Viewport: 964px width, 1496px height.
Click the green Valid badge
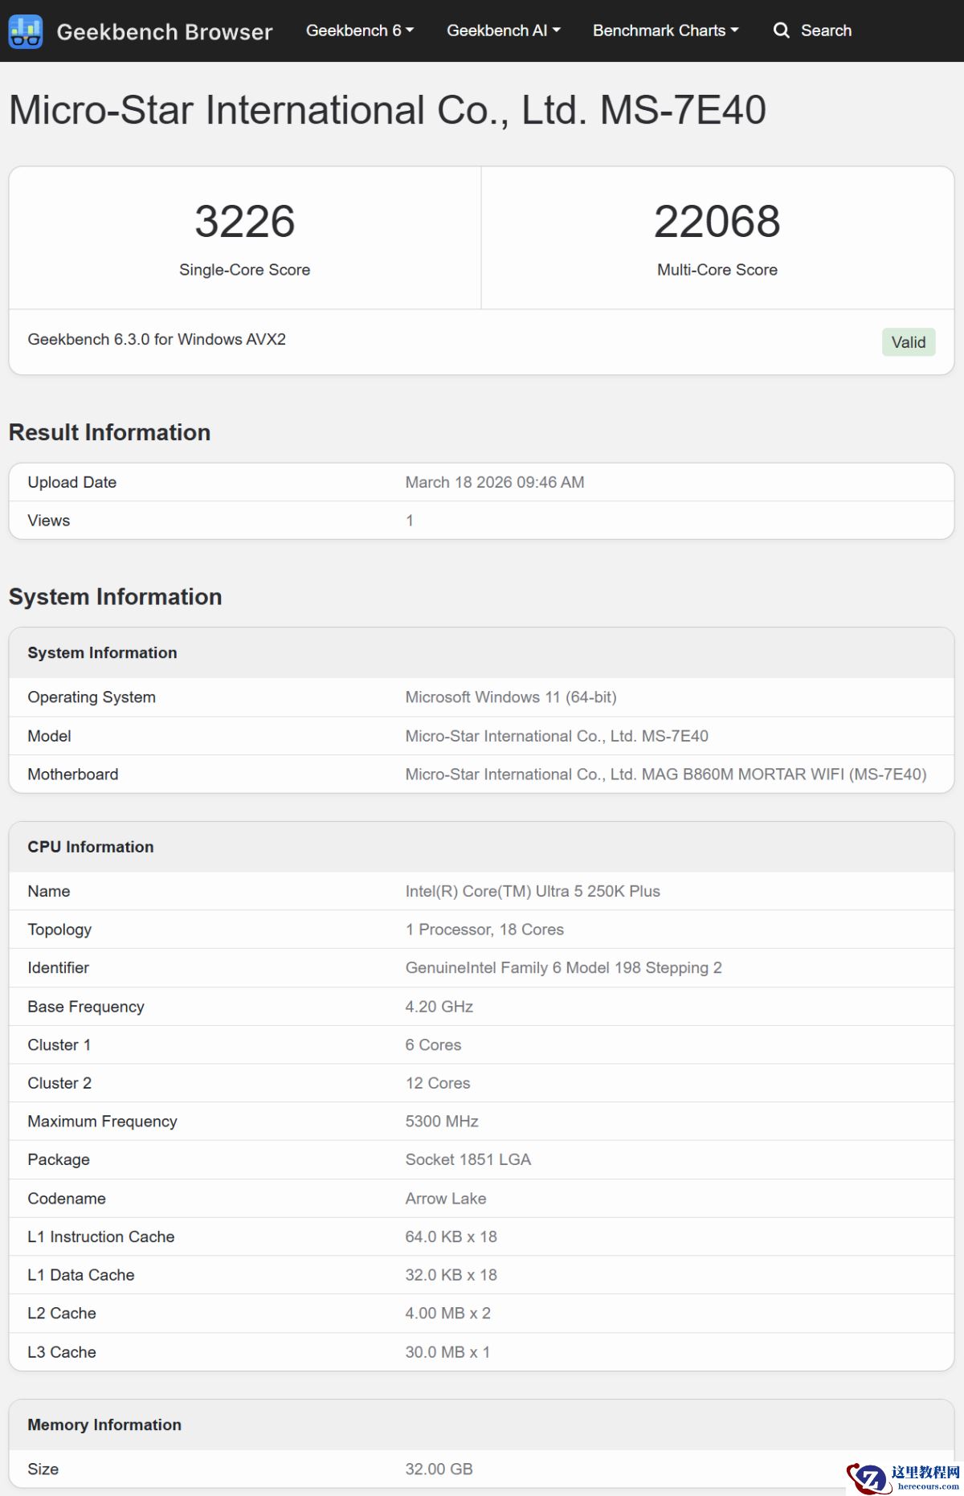tap(909, 342)
